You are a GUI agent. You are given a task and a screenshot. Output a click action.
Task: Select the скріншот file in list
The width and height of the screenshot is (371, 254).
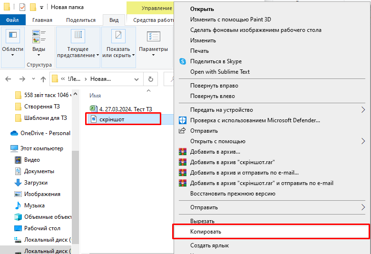[x=112, y=119]
